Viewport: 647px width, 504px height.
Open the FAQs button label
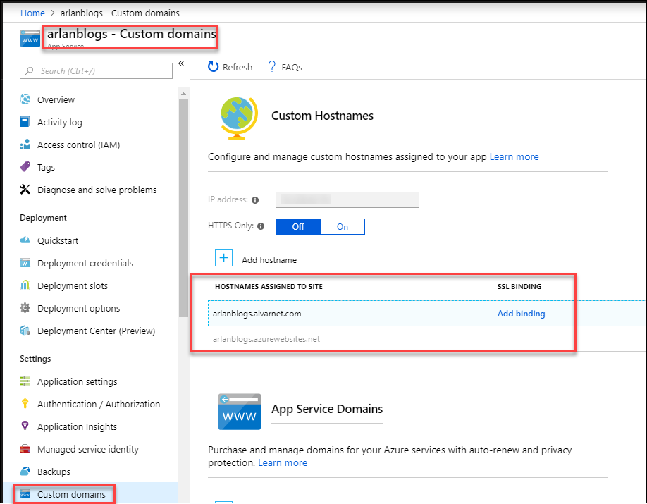coord(292,67)
